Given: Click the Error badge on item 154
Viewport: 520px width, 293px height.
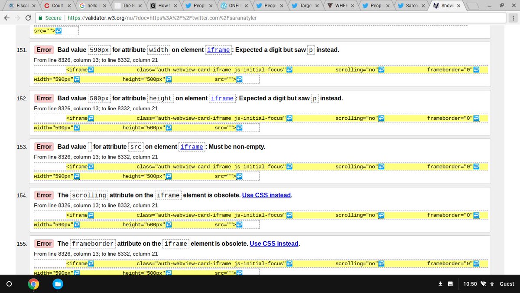Looking at the screenshot, I should 44,195.
